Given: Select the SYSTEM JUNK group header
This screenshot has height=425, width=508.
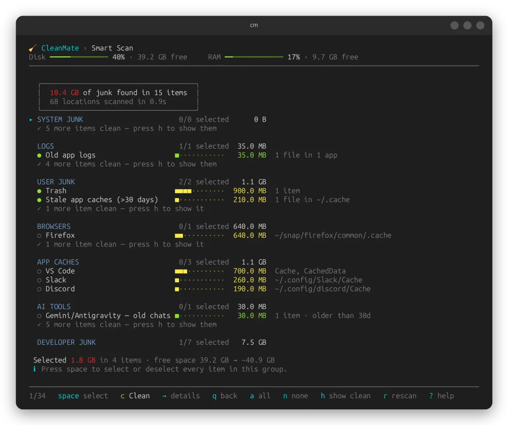Looking at the screenshot, I should pos(60,120).
